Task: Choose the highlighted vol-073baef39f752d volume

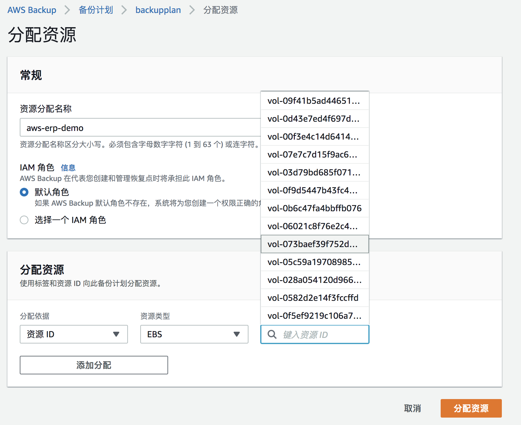Action: pos(315,244)
